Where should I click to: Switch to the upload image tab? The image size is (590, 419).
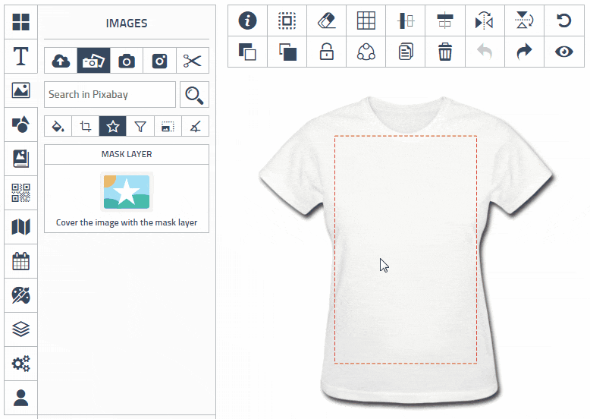(x=61, y=61)
